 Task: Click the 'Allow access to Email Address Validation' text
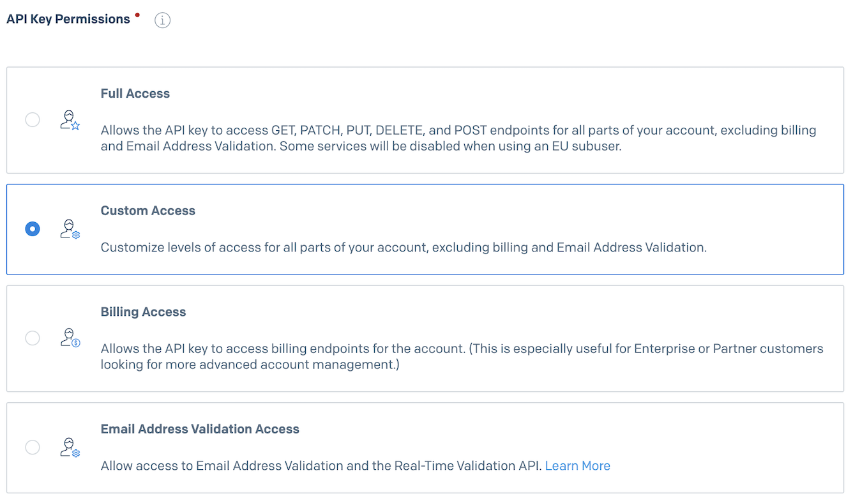321,466
